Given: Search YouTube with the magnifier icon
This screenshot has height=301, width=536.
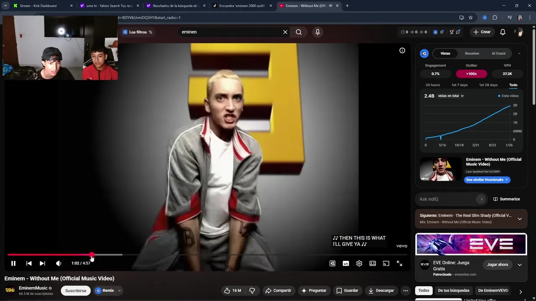Looking at the screenshot, I should coord(299,32).
